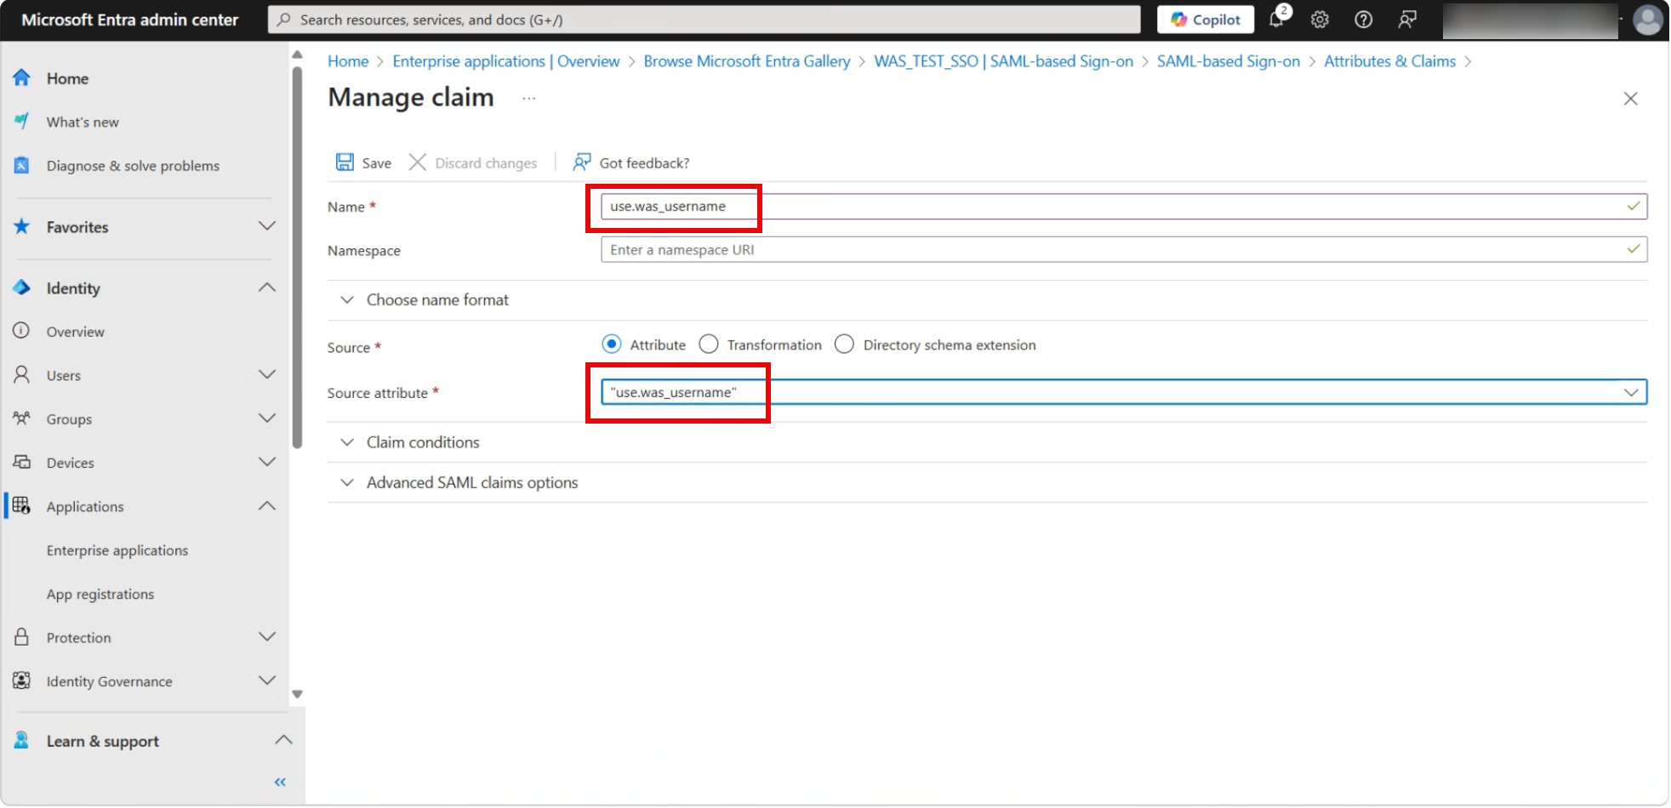Image resolution: width=1671 pixels, height=808 pixels.
Task: Expand the Identity Governance chevron
Action: pos(267,680)
